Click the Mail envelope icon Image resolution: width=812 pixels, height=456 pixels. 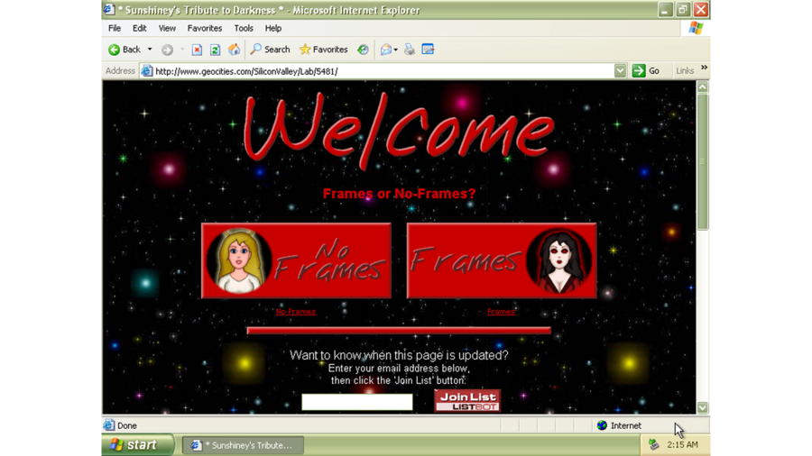(386, 50)
